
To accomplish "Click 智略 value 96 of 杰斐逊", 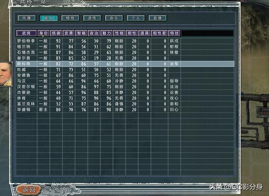I will tap(84, 93).
